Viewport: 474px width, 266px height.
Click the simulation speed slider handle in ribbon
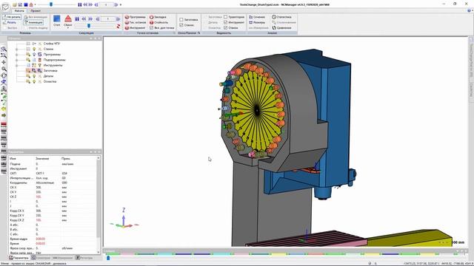pyautogui.click(x=89, y=26)
